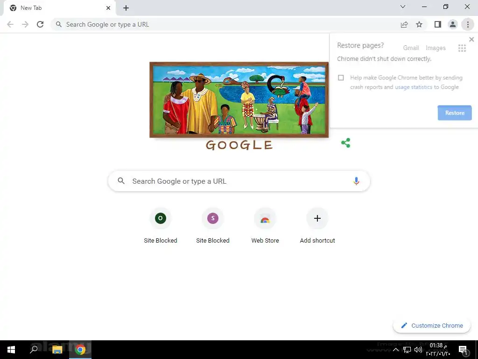The image size is (478, 359).
Task: Open the Web Store shortcut
Action: [265, 226]
